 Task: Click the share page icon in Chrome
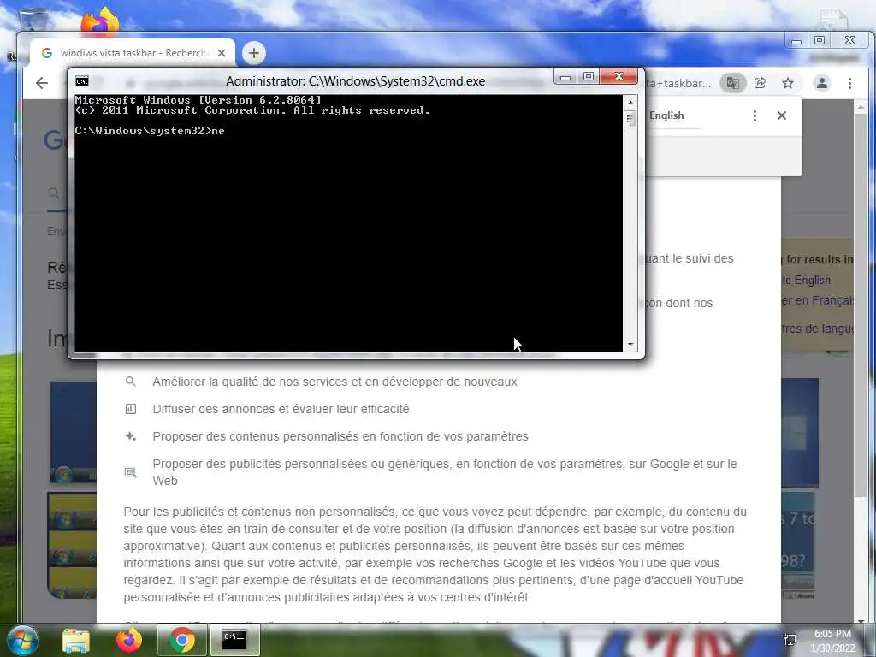tap(761, 83)
